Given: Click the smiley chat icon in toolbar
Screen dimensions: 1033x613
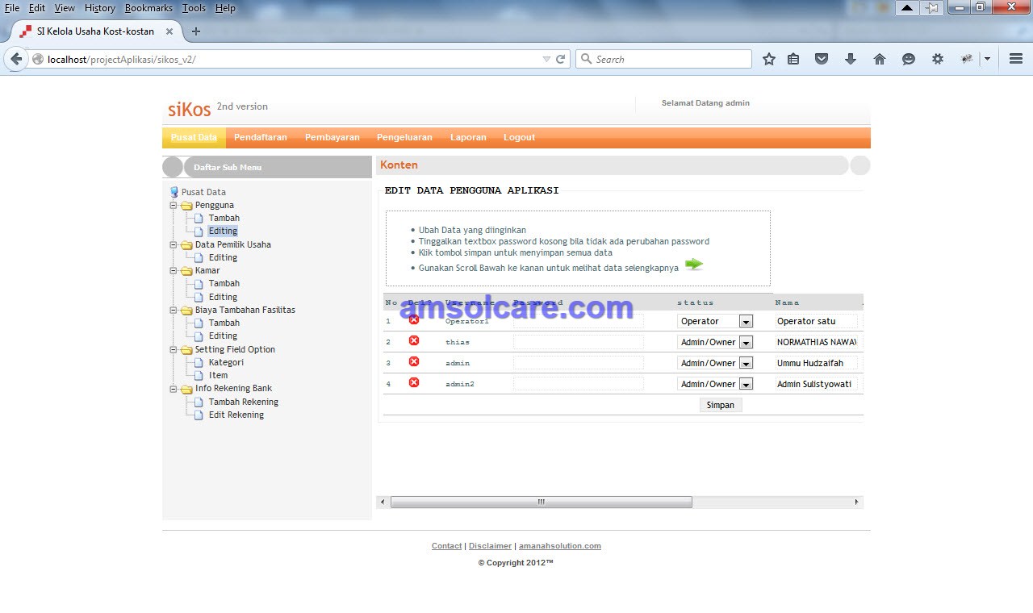Looking at the screenshot, I should [x=909, y=59].
